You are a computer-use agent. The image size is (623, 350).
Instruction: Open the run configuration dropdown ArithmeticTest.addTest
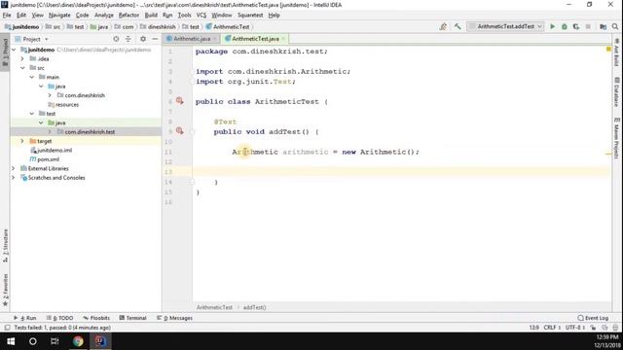[505, 26]
